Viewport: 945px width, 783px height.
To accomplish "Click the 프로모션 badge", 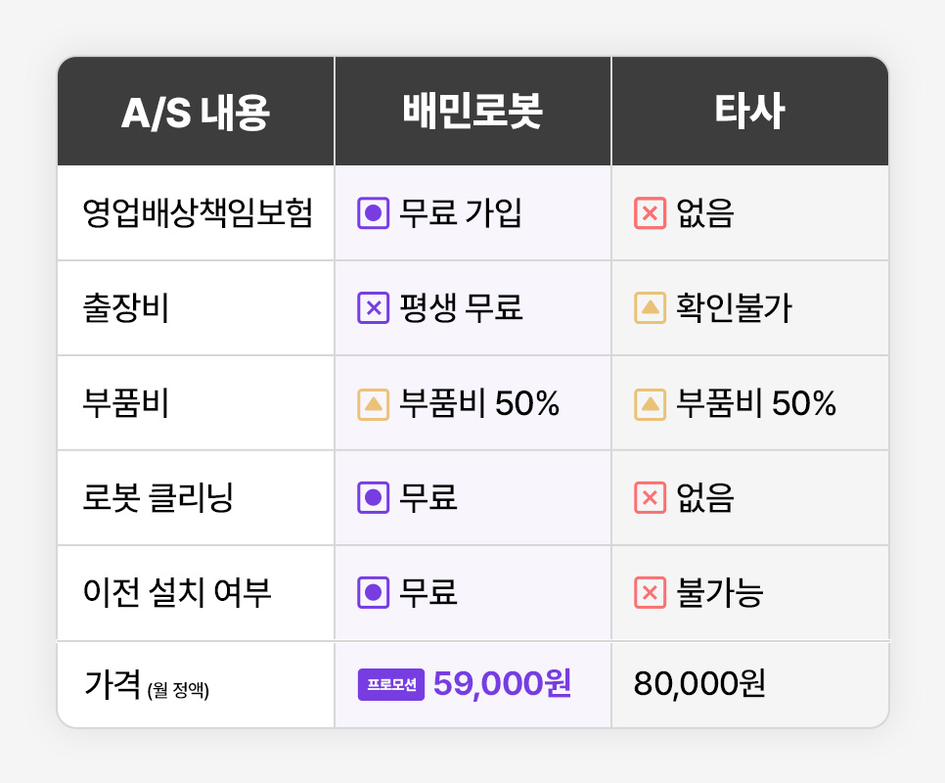I will pyautogui.click(x=391, y=684).
